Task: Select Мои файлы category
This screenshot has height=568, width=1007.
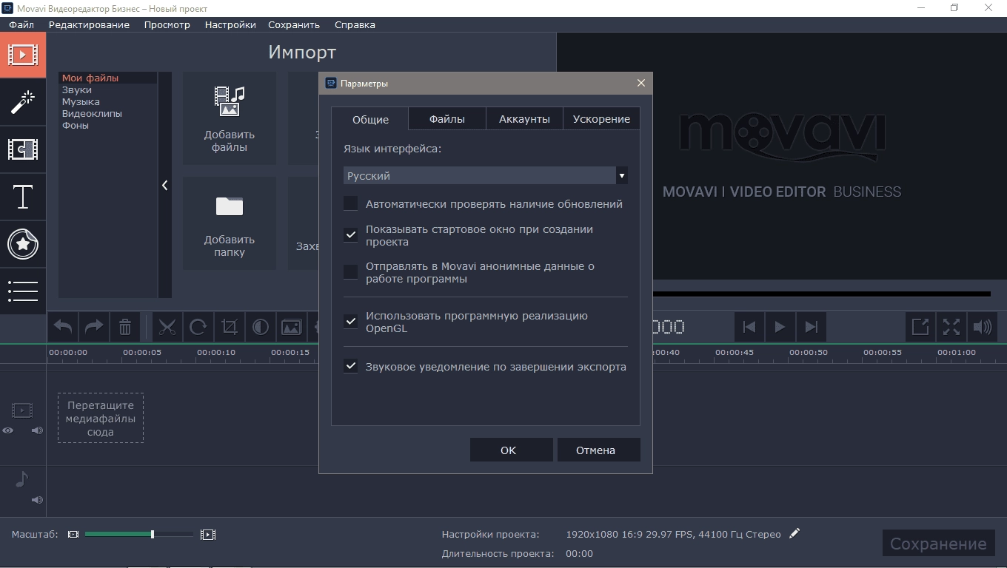Action: coord(108,78)
